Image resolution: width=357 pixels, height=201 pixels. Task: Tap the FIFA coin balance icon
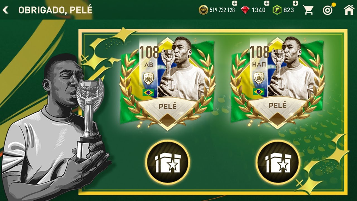point(203,10)
